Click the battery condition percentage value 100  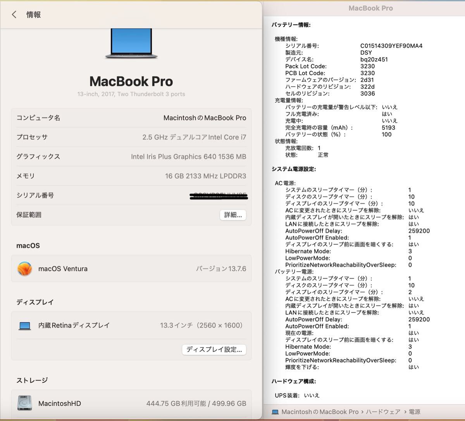coord(387,135)
